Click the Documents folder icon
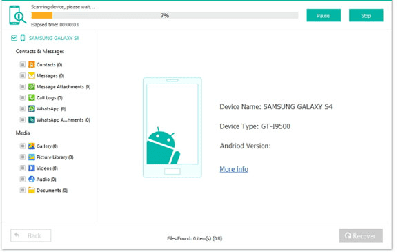This screenshot has width=414, height=252. pyautogui.click(x=32, y=191)
